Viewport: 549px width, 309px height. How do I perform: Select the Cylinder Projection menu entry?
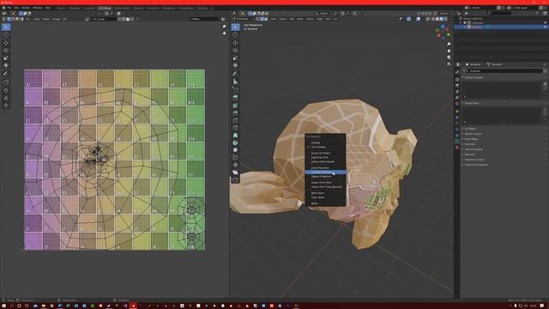tap(325, 172)
